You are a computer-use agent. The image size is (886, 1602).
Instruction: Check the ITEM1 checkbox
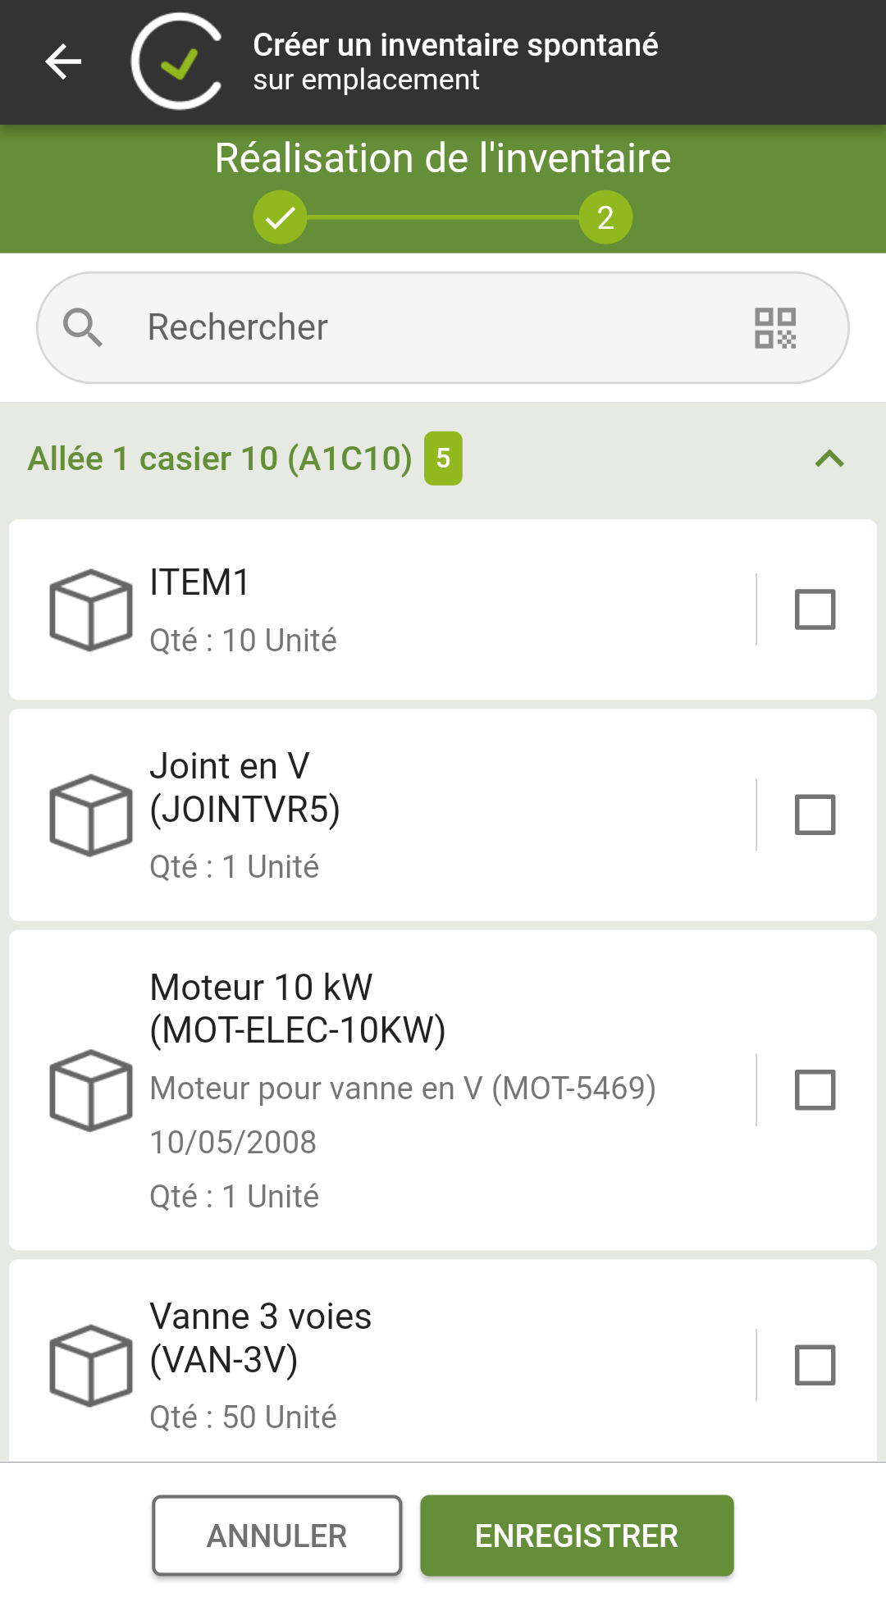[815, 609]
